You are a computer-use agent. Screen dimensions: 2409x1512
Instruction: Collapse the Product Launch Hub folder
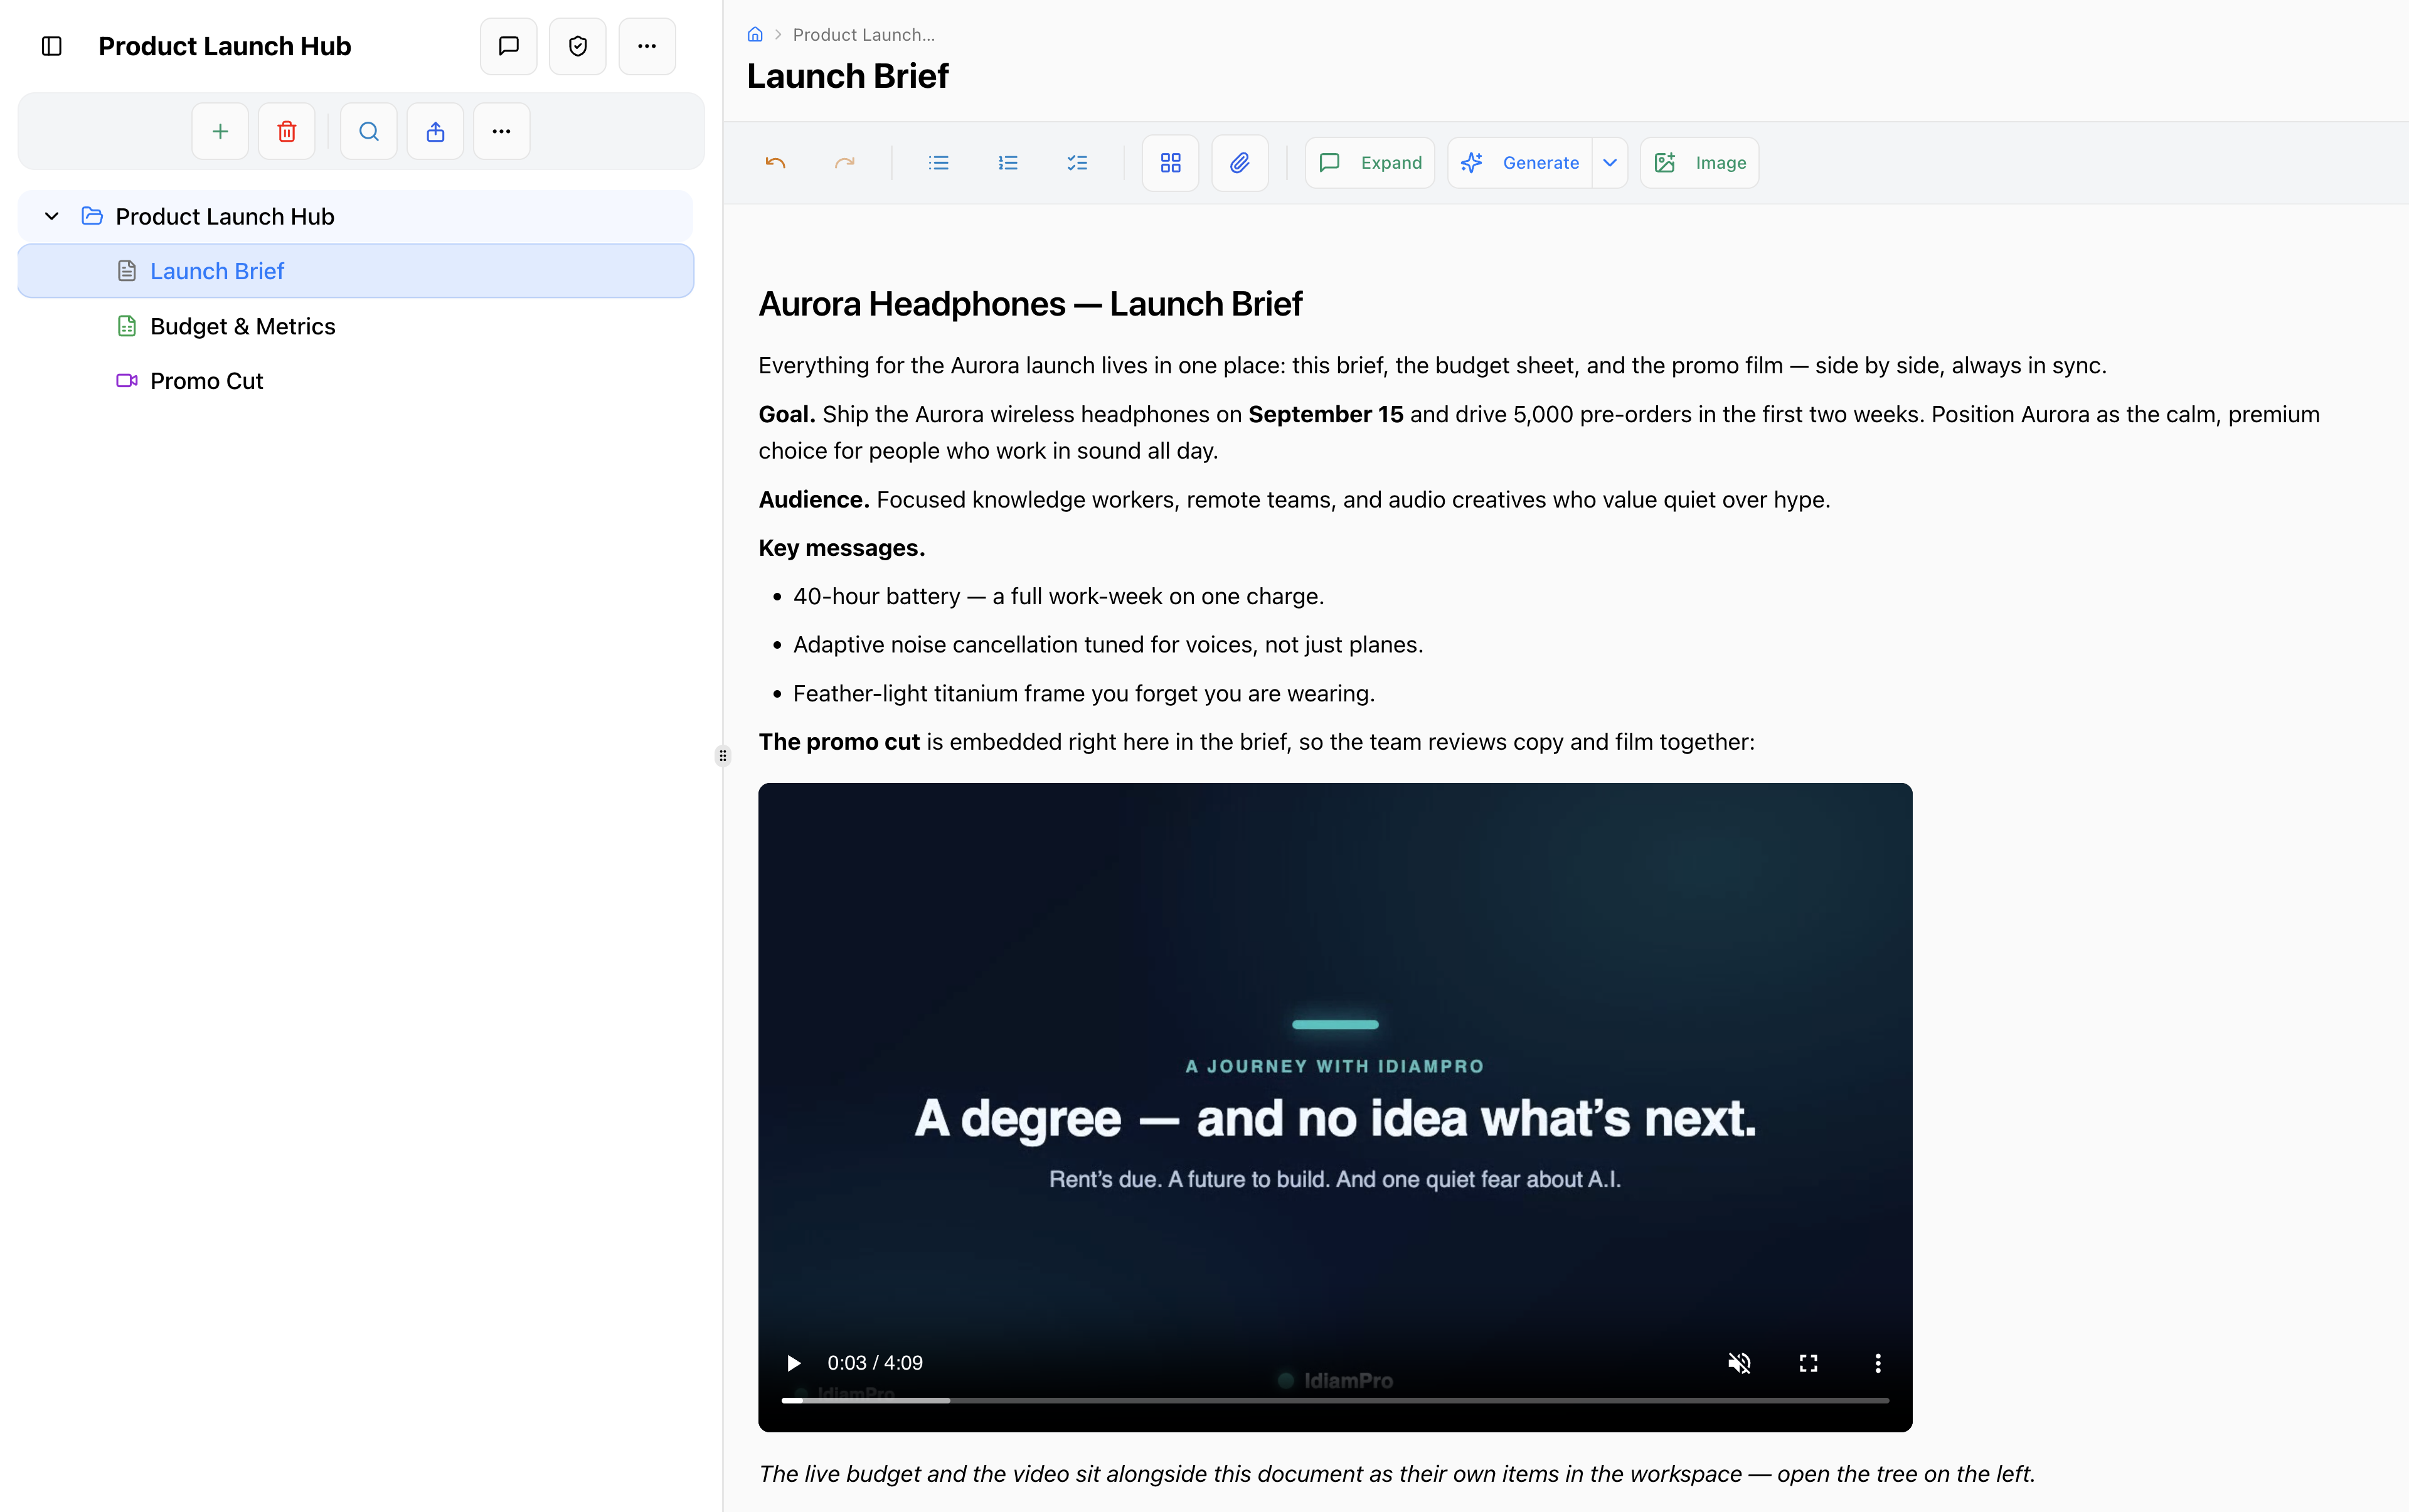click(x=52, y=216)
